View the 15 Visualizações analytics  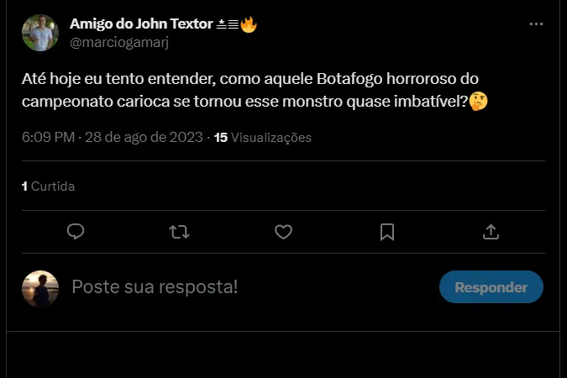pos(263,137)
